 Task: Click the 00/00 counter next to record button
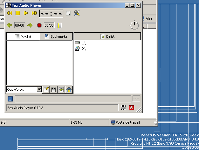point(49,25)
